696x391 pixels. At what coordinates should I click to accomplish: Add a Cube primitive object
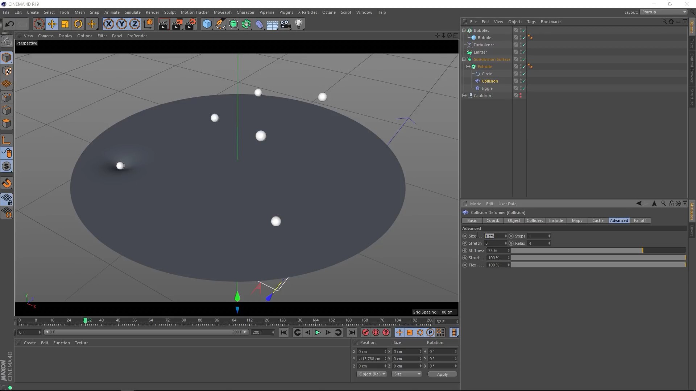pyautogui.click(x=207, y=24)
